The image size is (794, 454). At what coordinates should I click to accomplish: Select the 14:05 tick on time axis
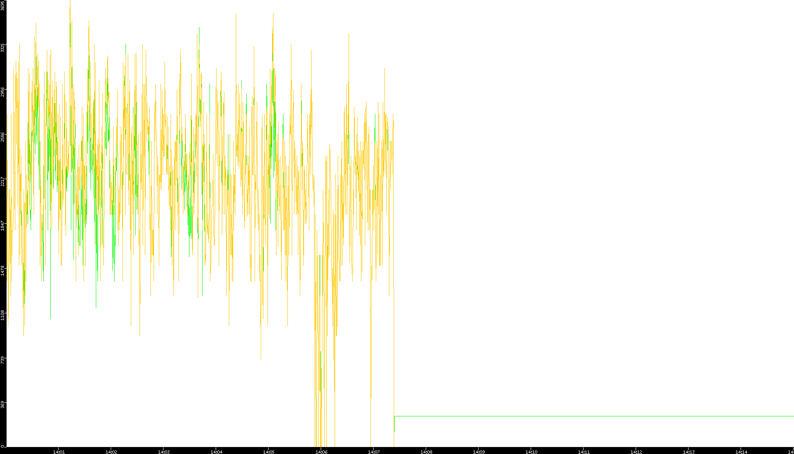click(269, 451)
